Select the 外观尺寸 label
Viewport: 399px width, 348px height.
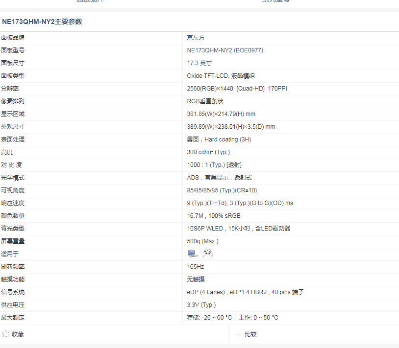(13, 126)
